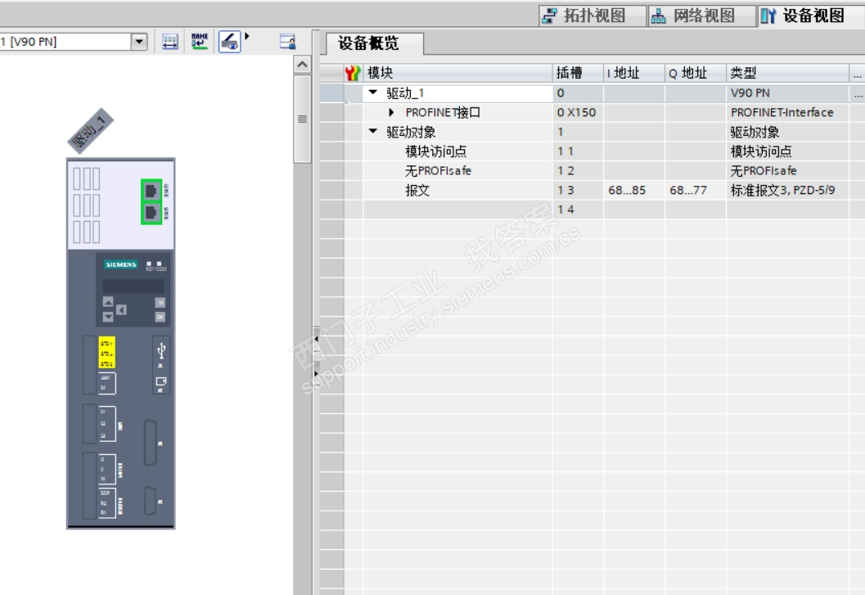This screenshot has height=595, width=865.
Task: Open the device selector dropdown arrow
Action: [139, 42]
